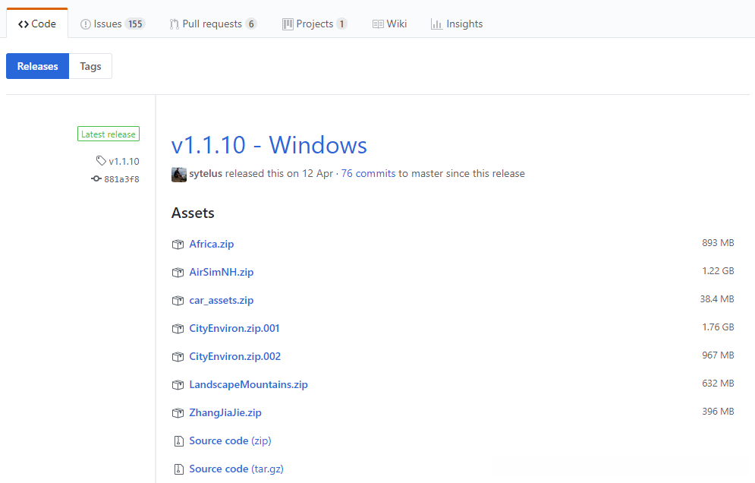View the 76 commits since release
This screenshot has height=483, width=755.
[x=368, y=174]
